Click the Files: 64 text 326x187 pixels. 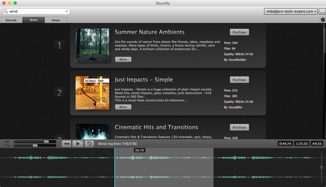point(230,48)
